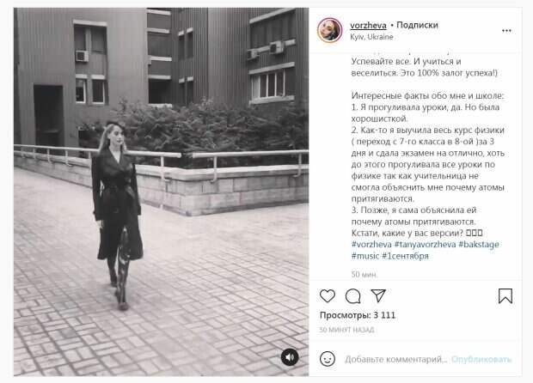
Task: Open emoji picker smiley icon
Action: point(328,359)
